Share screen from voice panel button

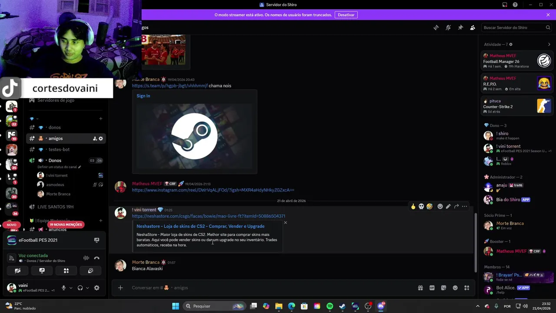tap(42, 270)
